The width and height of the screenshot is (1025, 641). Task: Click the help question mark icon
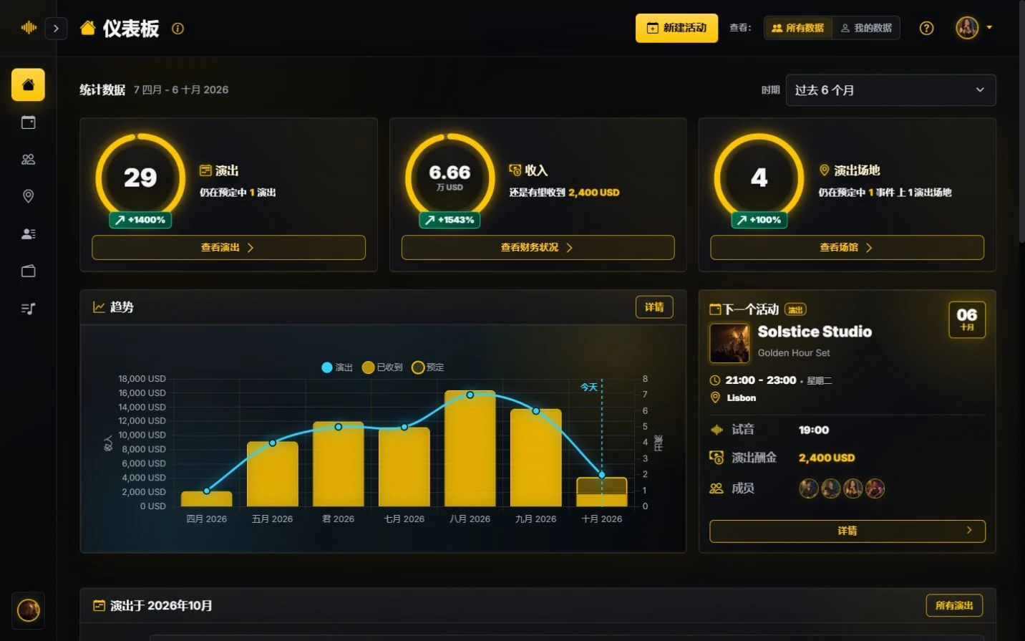tap(926, 28)
